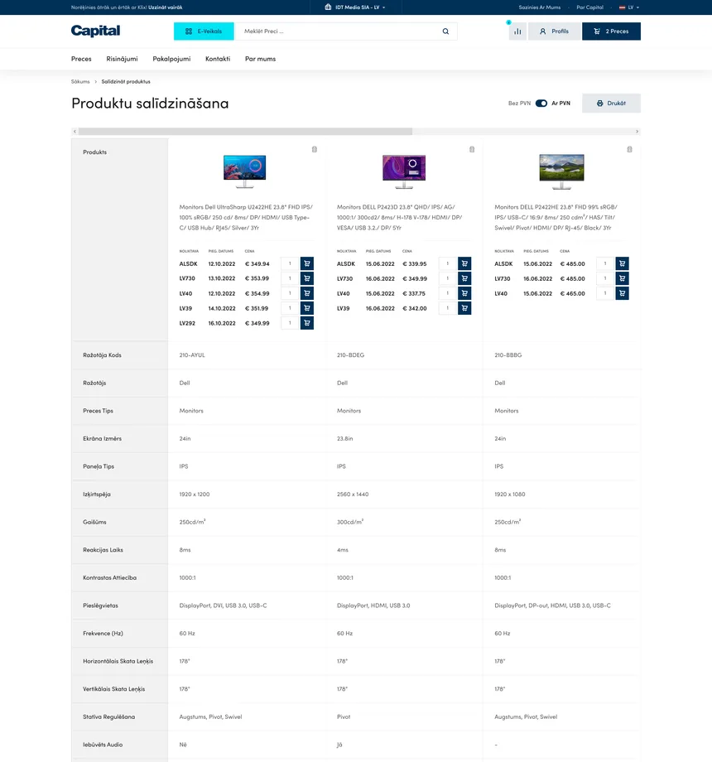Click the Reakcijas Laiks row label
The image size is (712, 762).
[x=103, y=550]
